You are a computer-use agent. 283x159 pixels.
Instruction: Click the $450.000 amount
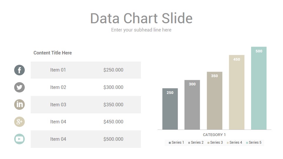point(113,122)
